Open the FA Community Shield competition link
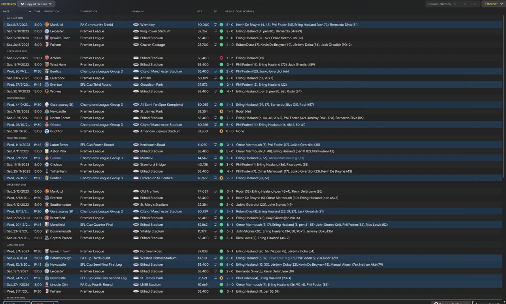This screenshot has height=304, width=506. point(96,25)
